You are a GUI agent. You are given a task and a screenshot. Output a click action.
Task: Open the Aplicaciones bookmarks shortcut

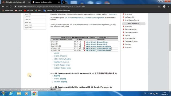click(x=7, y=10)
